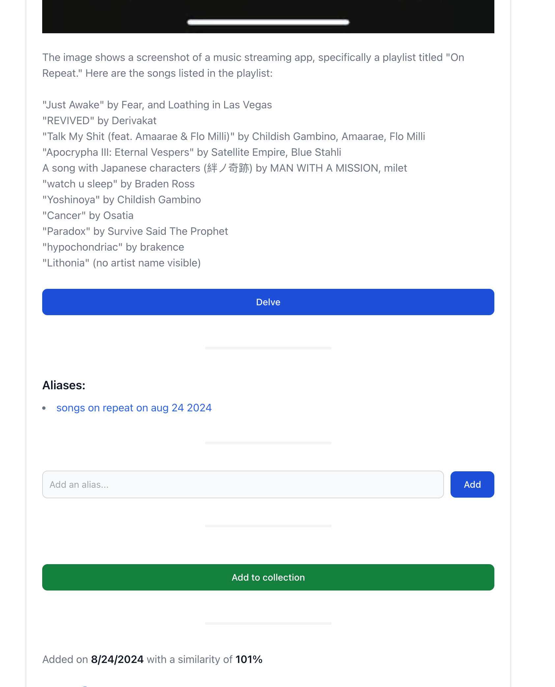Click the "Paradox" by Survive Said The Prophet line

point(135,231)
